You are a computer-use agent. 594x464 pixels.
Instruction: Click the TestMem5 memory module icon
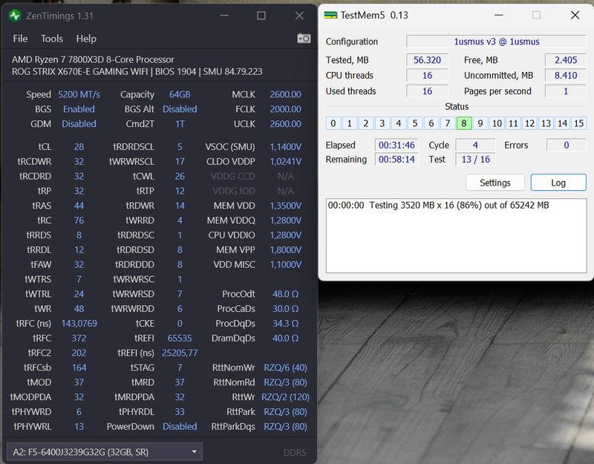[330, 15]
